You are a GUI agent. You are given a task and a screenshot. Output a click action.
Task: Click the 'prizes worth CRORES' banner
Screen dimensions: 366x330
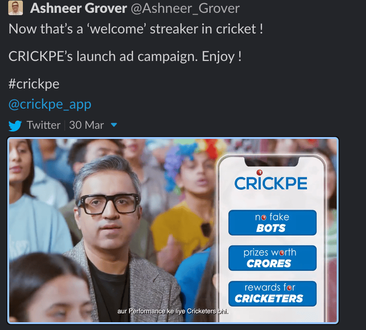[x=272, y=258]
